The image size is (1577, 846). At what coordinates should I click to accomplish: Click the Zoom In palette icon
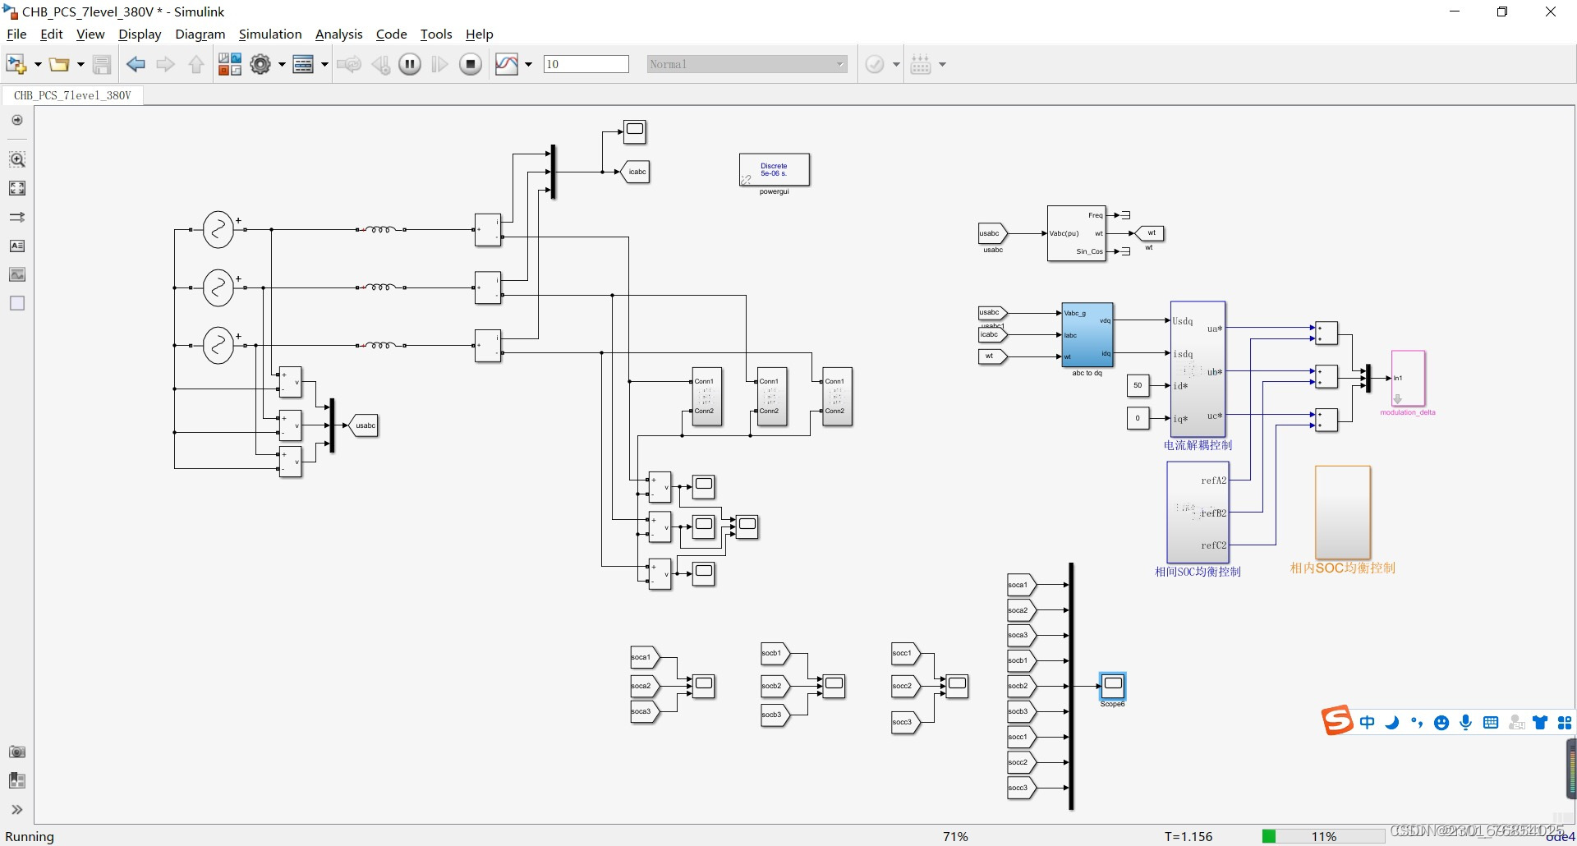pyautogui.click(x=17, y=159)
